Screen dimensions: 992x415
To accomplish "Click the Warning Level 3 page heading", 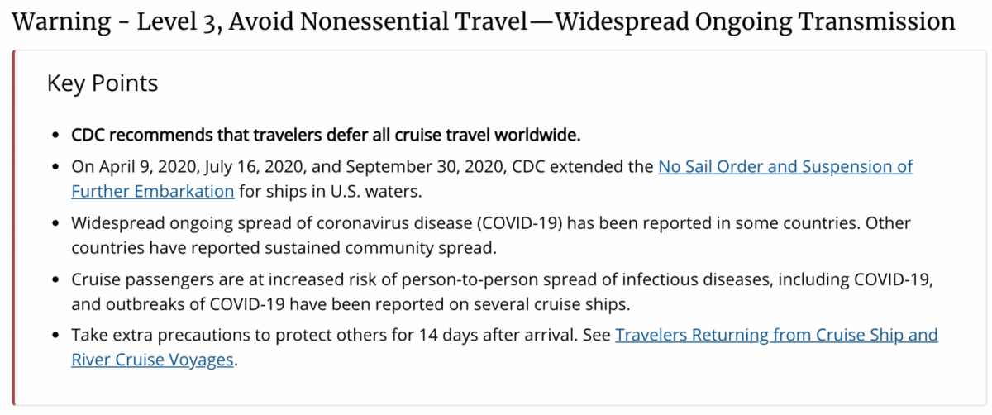I will click(x=484, y=21).
